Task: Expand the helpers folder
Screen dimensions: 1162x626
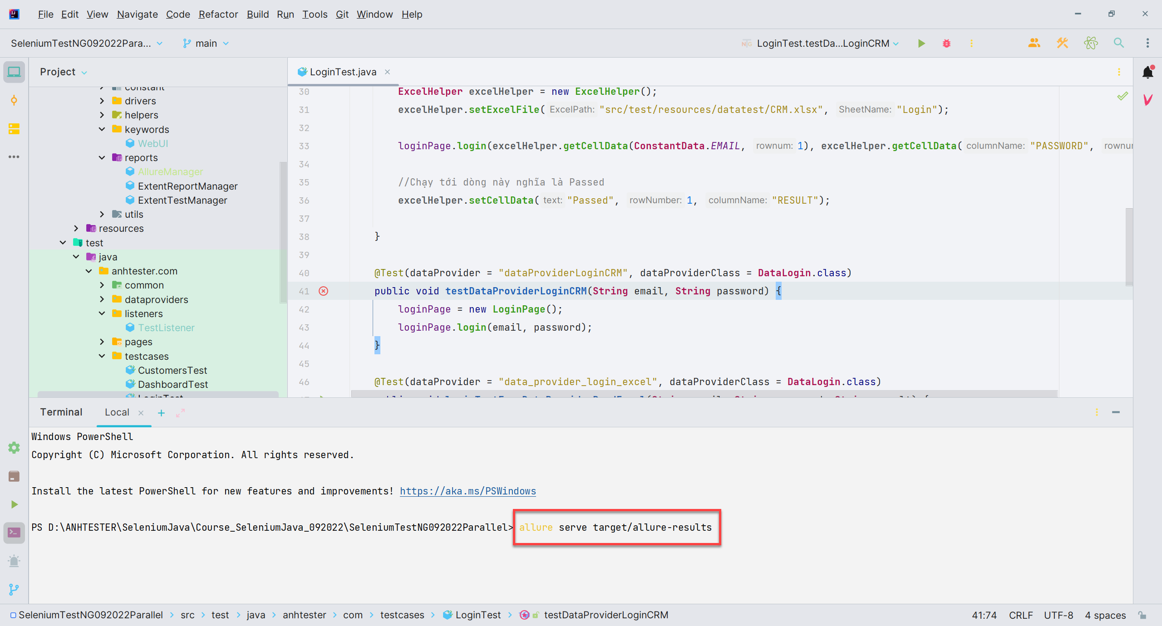Action: click(x=102, y=115)
